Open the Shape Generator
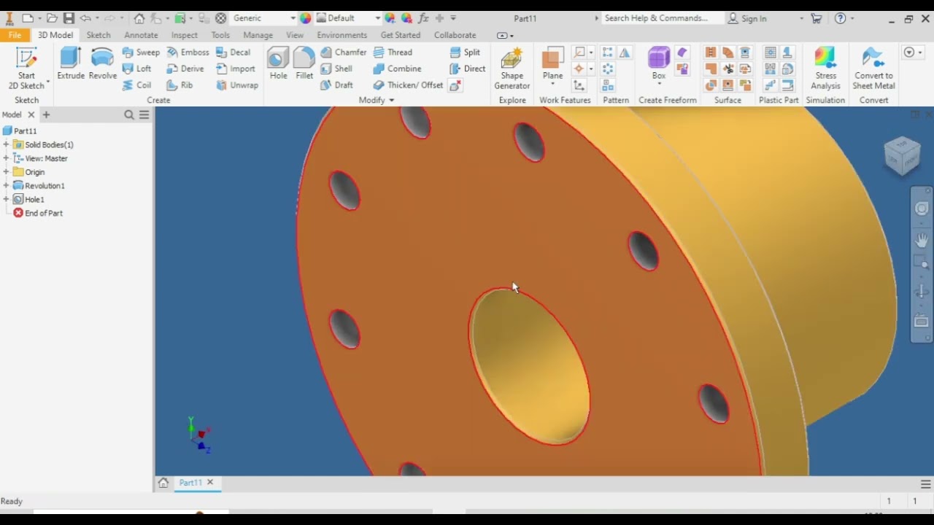The image size is (934, 525). point(512,69)
